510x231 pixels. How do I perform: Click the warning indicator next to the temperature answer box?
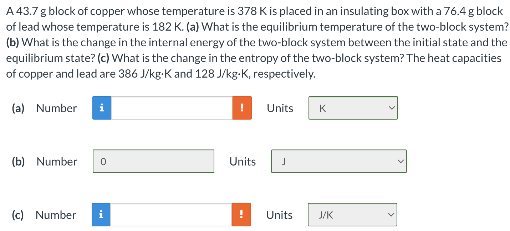[x=242, y=108]
